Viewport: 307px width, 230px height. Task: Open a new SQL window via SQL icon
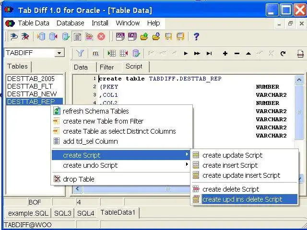120,36
